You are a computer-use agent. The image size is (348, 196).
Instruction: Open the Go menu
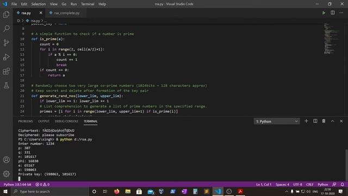(64, 4)
